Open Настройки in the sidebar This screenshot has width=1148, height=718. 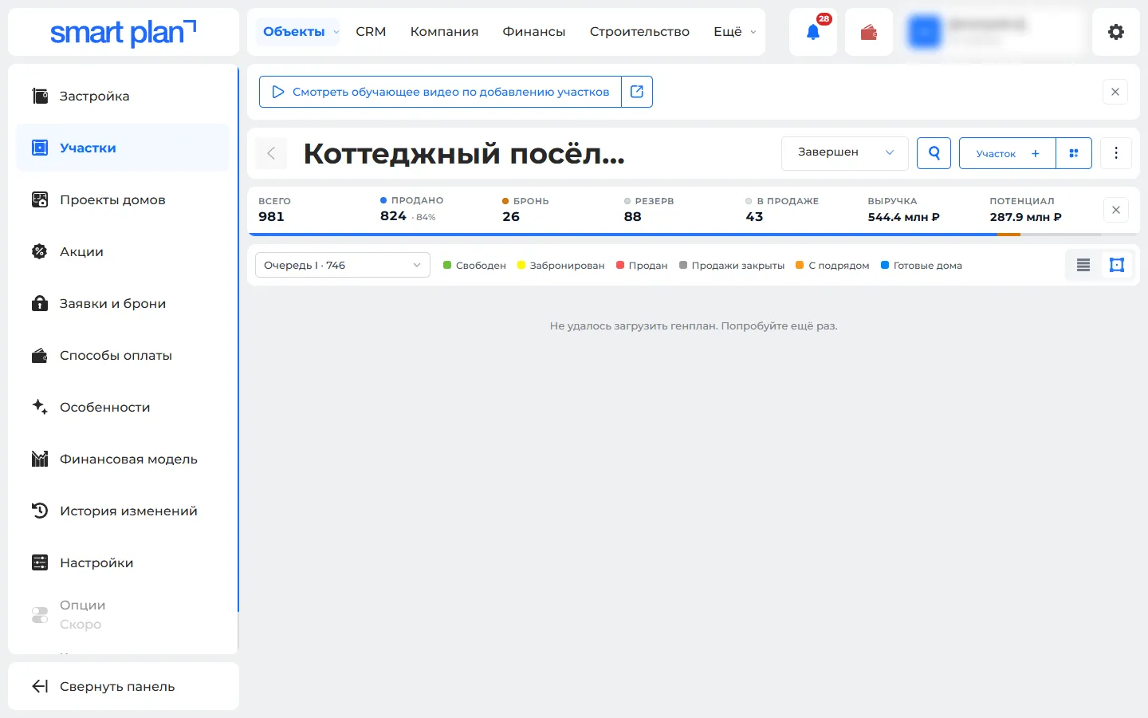123,562
